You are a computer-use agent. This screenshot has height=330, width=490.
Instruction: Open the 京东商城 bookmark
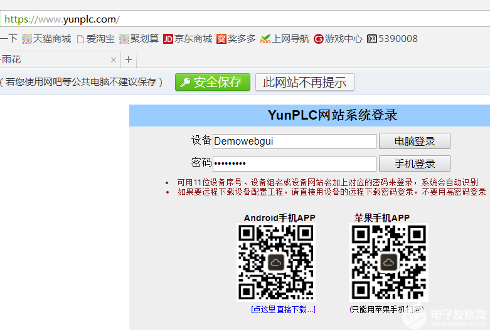point(188,39)
